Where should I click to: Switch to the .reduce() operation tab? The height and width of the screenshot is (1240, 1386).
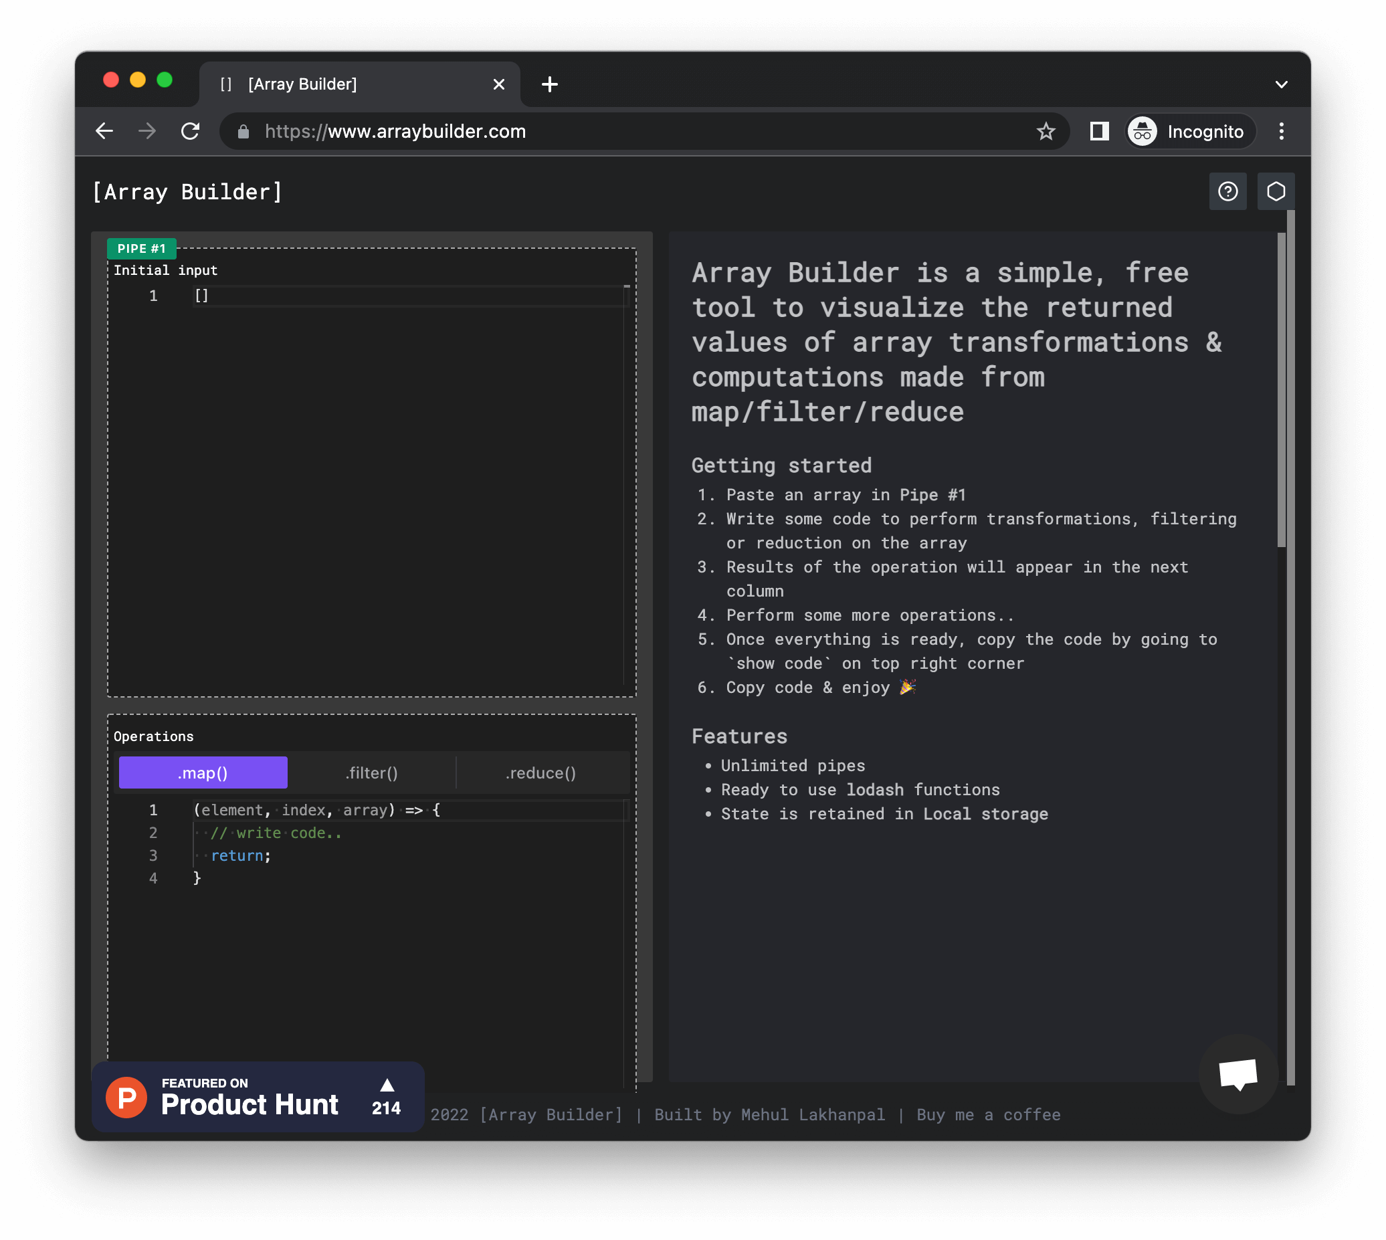click(540, 772)
